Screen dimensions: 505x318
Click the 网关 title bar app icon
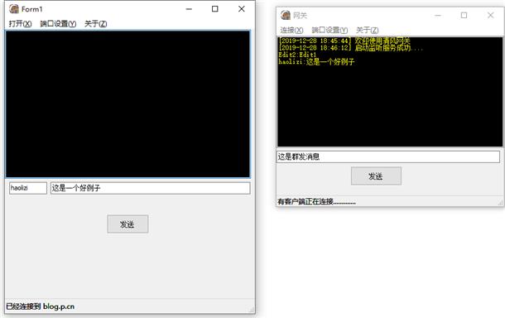pos(286,15)
